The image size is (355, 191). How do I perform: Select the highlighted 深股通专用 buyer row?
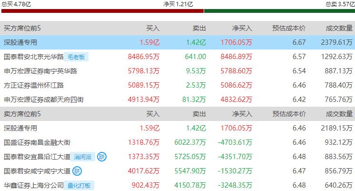point(177,42)
